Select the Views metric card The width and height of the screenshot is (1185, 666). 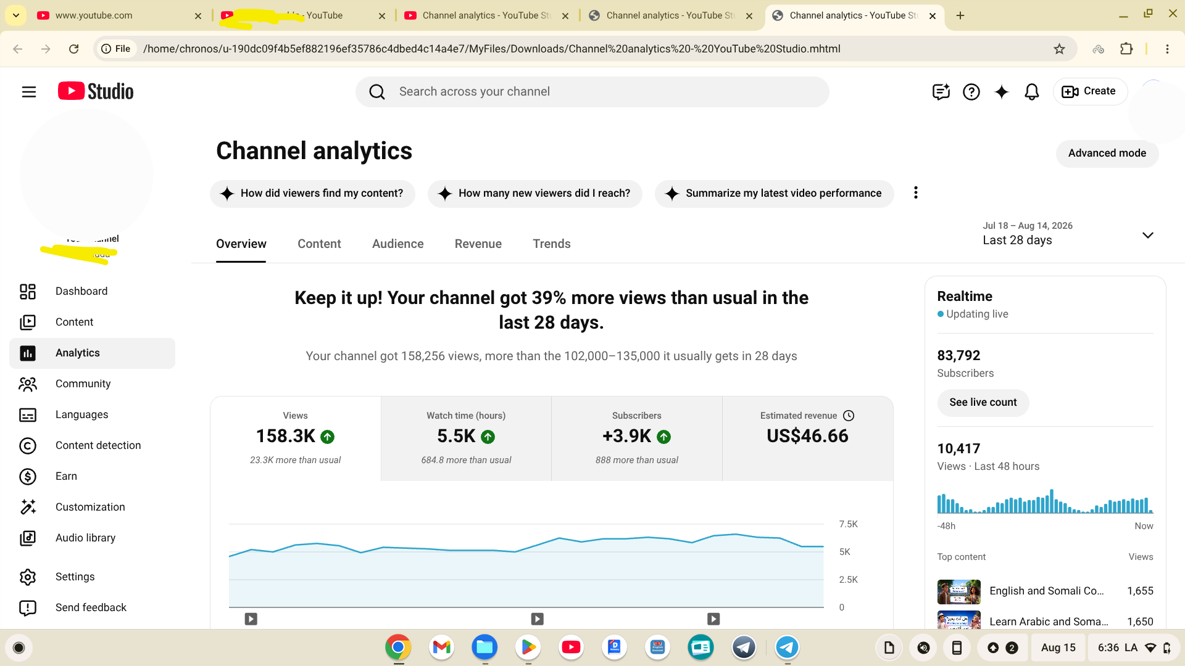click(x=296, y=438)
